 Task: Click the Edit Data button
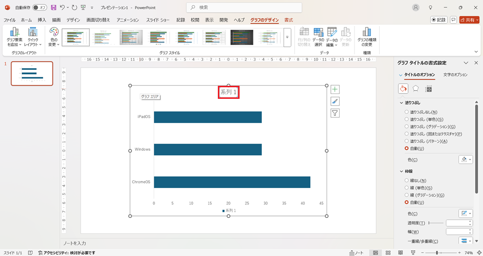click(x=332, y=37)
